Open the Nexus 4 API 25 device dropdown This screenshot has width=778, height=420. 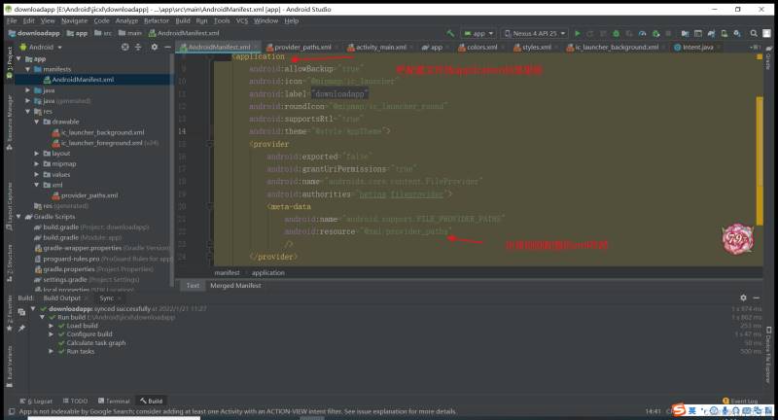(535, 33)
